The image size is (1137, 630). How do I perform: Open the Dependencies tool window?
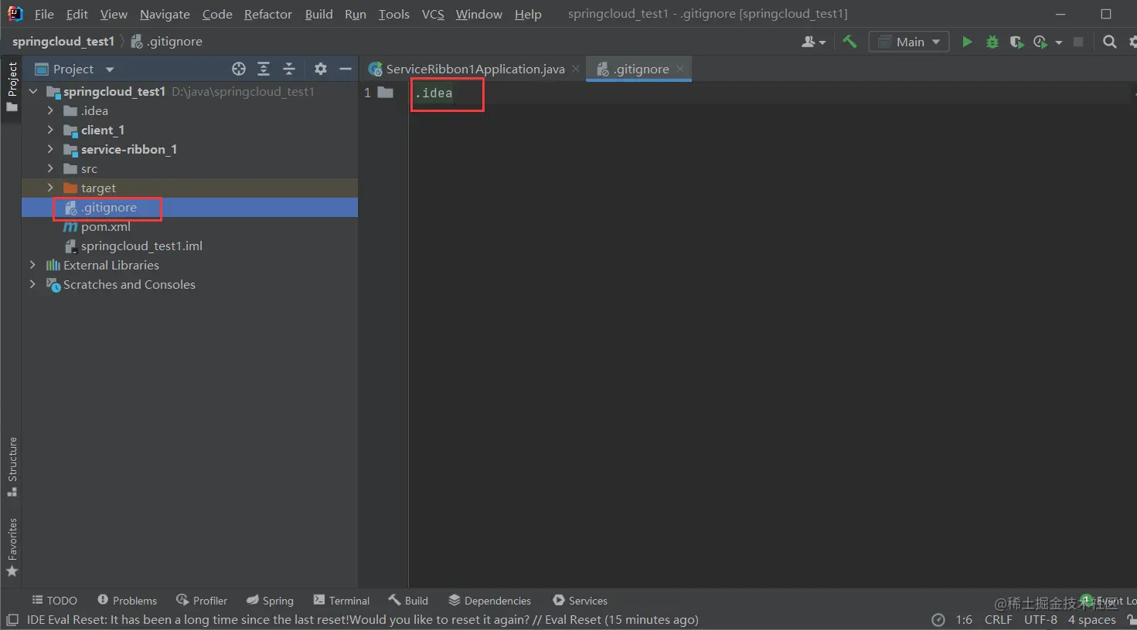(x=489, y=601)
